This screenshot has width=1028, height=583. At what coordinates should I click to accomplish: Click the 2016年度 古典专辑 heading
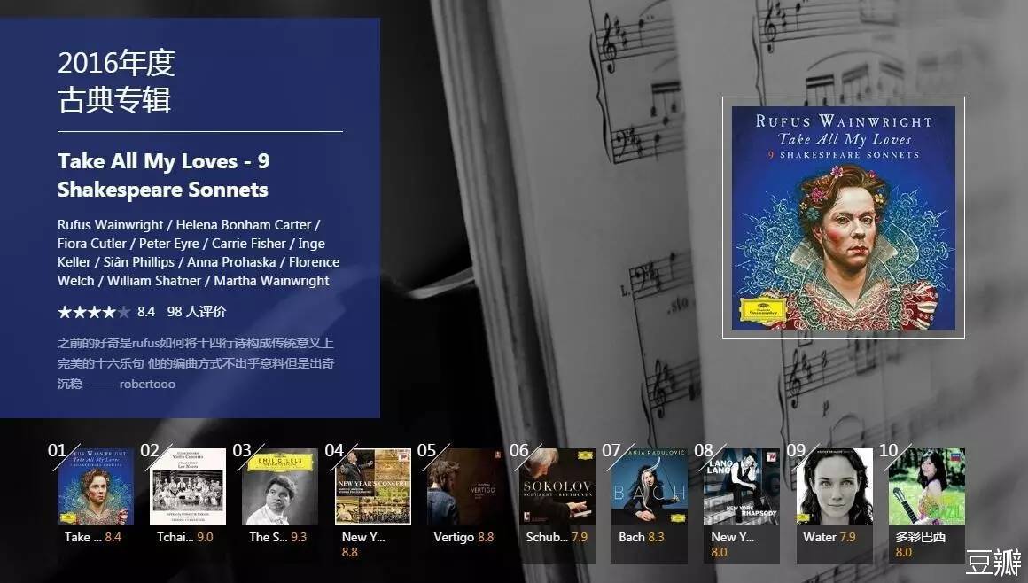click(x=116, y=82)
